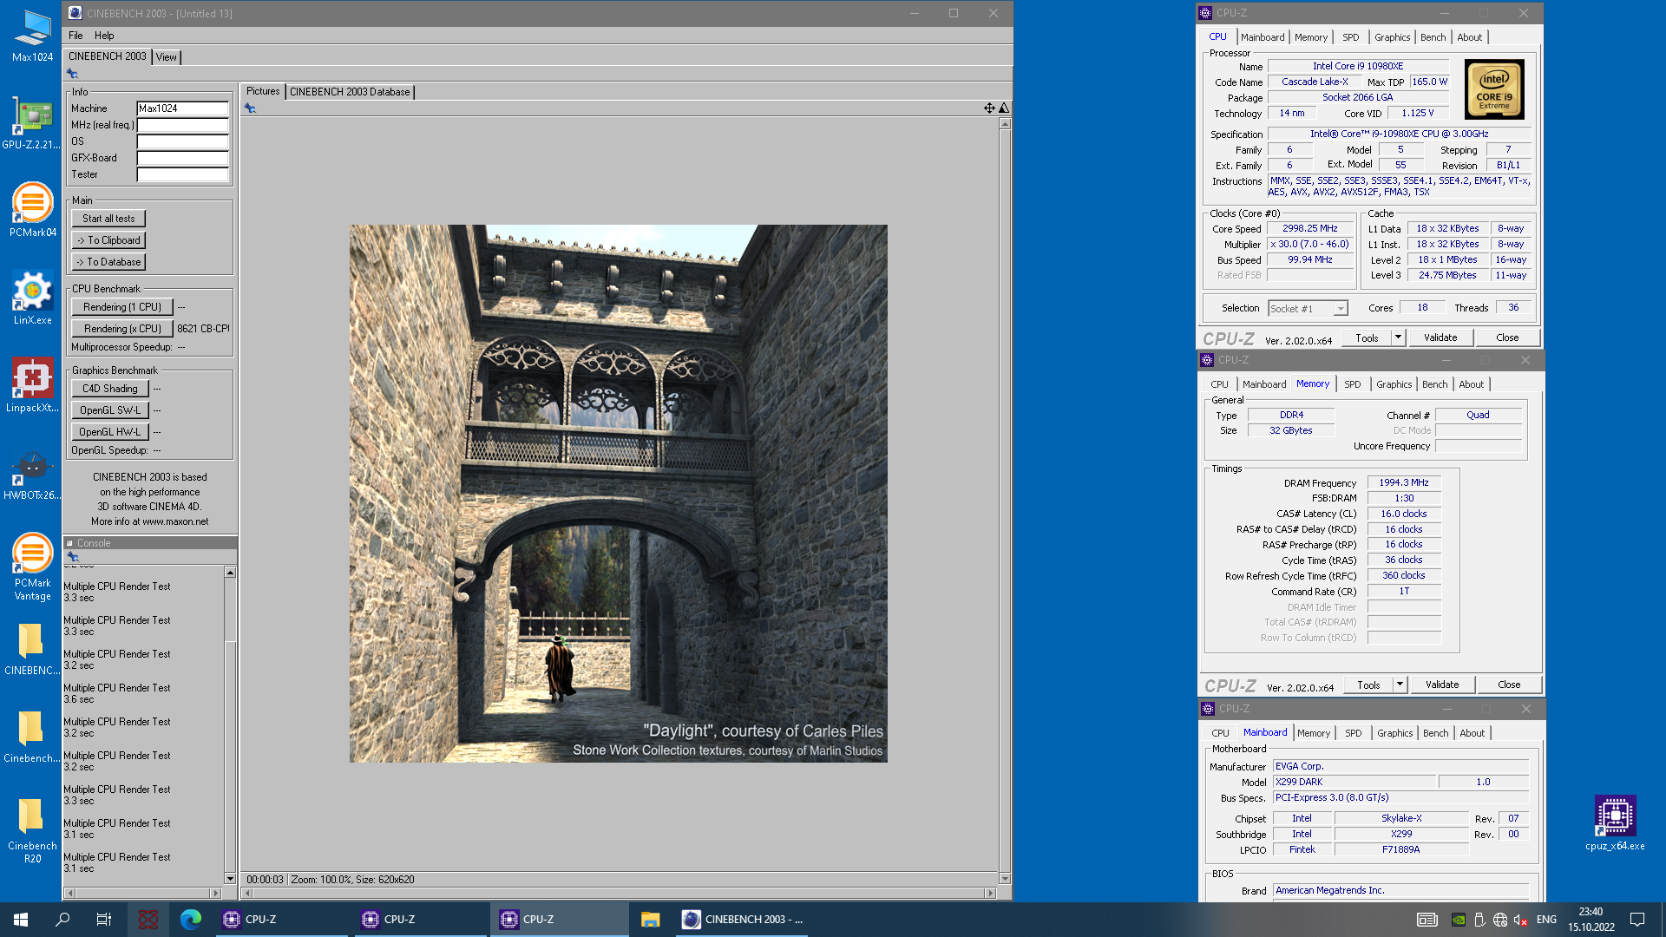1666x937 pixels.
Task: Click the Tester input field
Action: coord(182,174)
